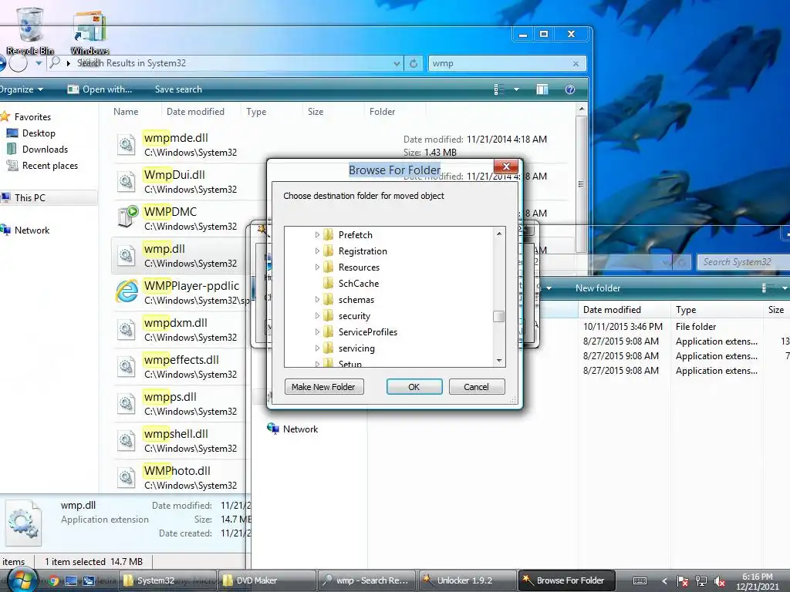Screen dimensions: 790x592
Task: Expand the security folder node
Action: click(317, 316)
